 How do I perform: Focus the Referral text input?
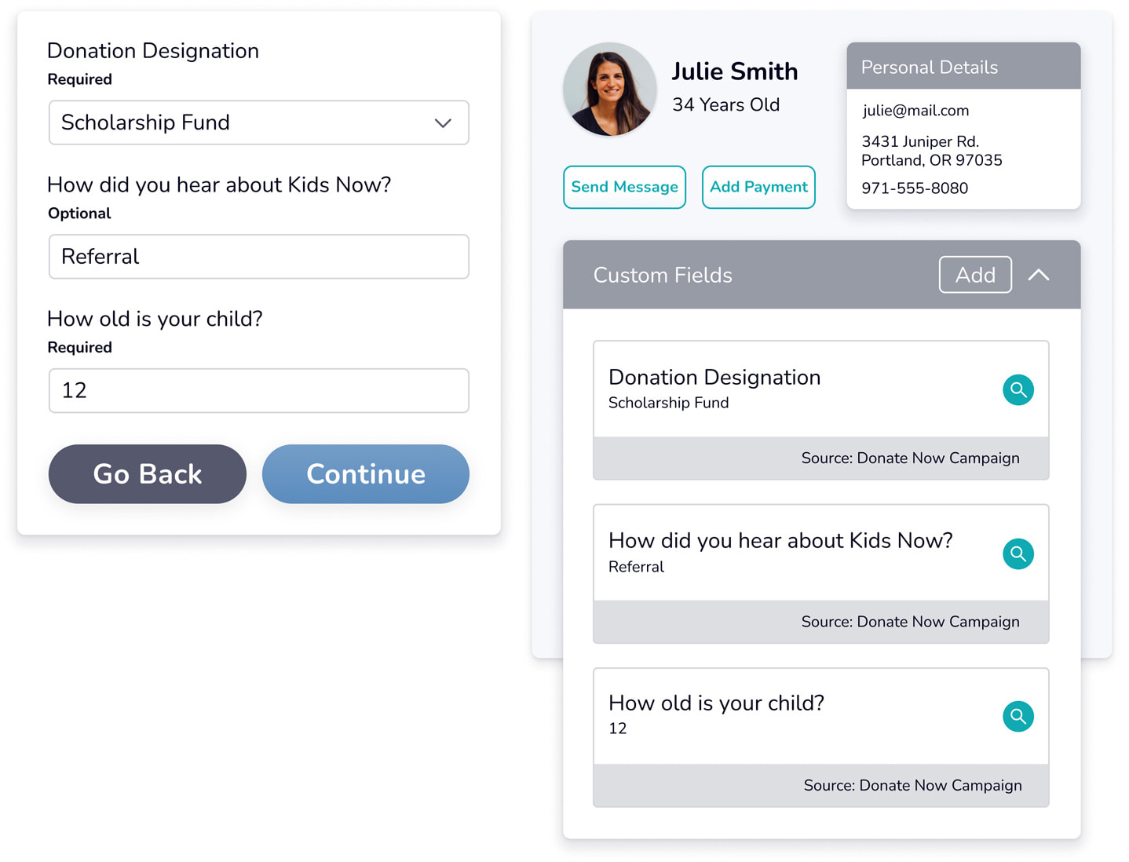coord(259,257)
